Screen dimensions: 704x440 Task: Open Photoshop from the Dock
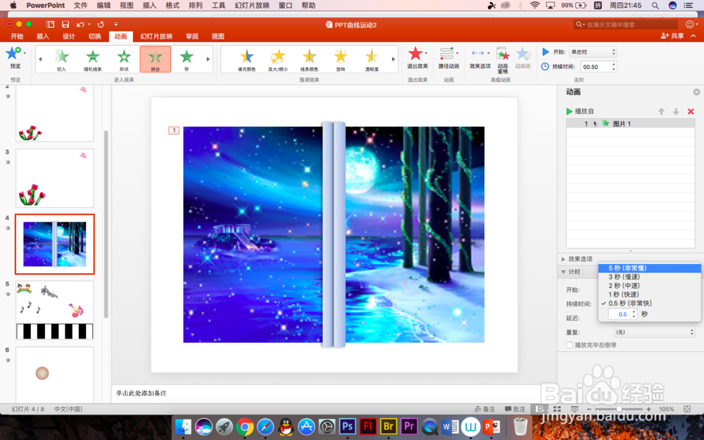click(x=348, y=426)
